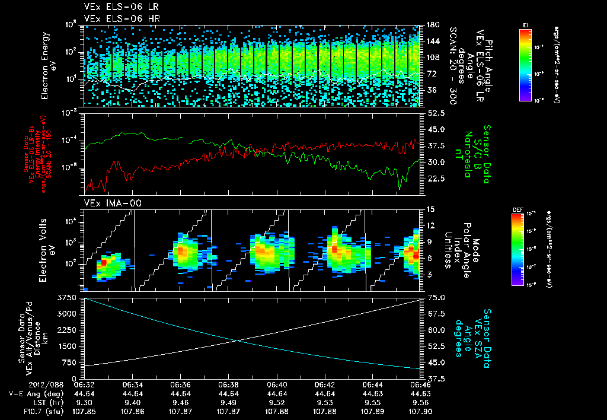Click the 06:32 time tick label
607x420 pixels.
[x=84, y=385]
